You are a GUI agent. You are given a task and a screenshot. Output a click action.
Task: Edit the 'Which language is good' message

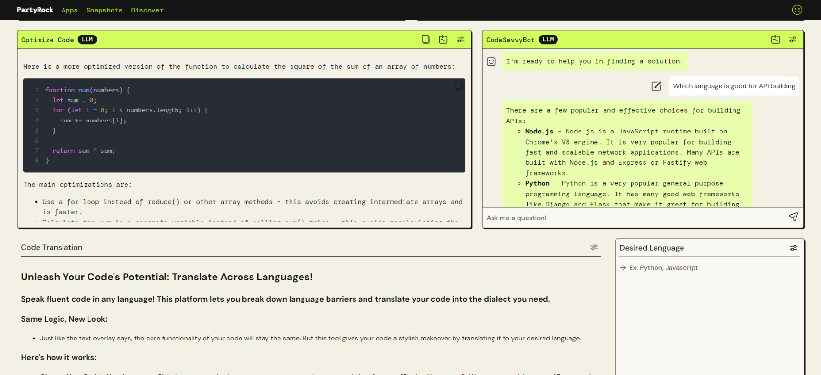click(x=656, y=86)
